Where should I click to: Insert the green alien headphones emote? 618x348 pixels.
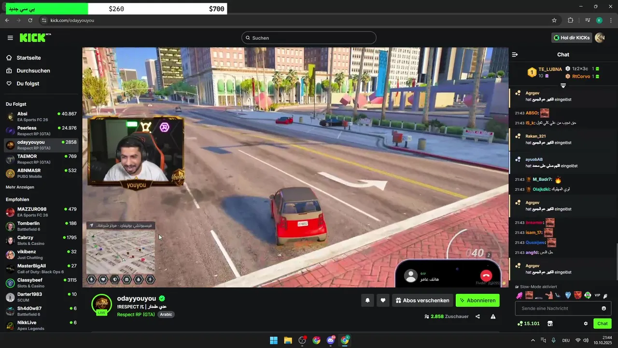point(588,295)
